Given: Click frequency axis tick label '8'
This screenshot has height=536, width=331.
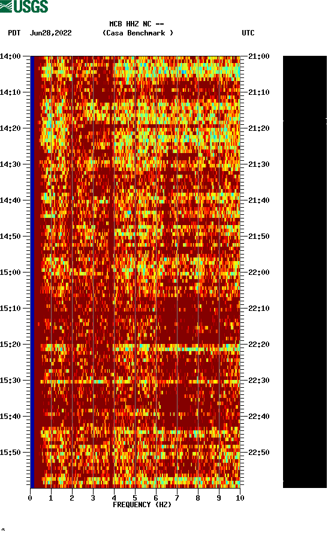Looking at the screenshot, I should (198, 498).
